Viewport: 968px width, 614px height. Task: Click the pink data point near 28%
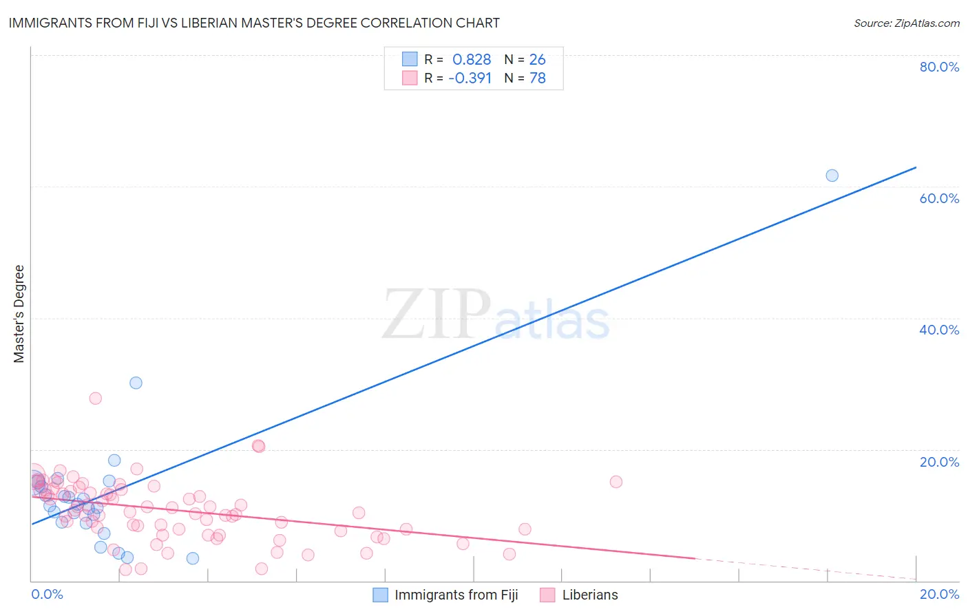96,399
